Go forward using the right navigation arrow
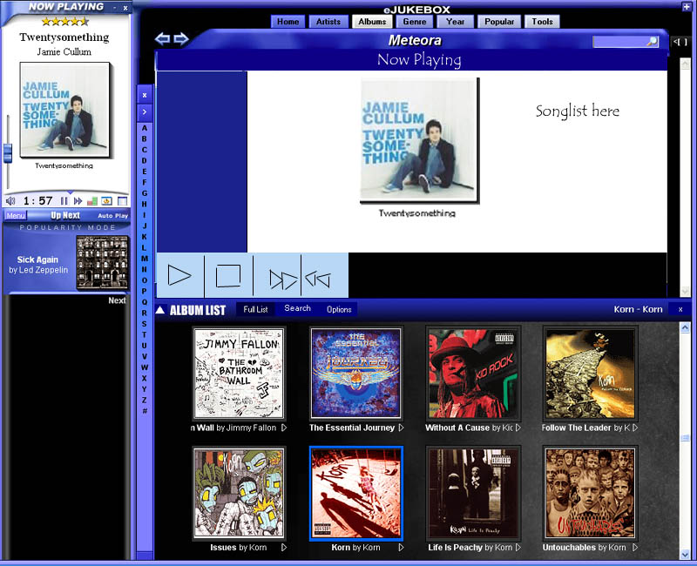Screen dimensions: 697x566 click(x=181, y=38)
